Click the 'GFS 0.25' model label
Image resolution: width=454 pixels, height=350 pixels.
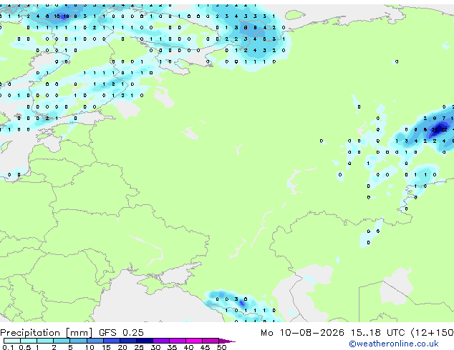pos(121,333)
